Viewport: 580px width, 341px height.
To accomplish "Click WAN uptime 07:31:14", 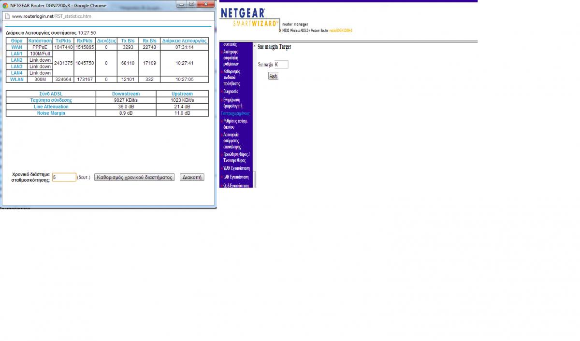I will point(185,47).
